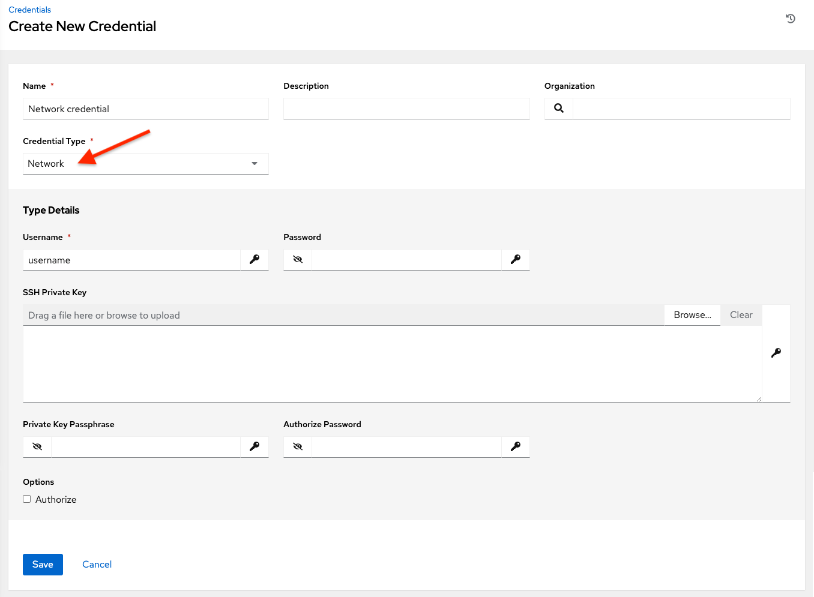Toggle the key icon for Private Key Passphrase
Viewport: 814px width, 597px height.
(254, 446)
